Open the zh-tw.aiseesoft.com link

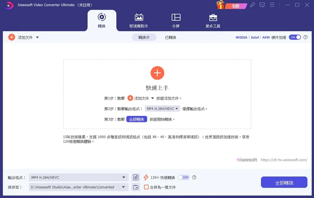click(284, 159)
